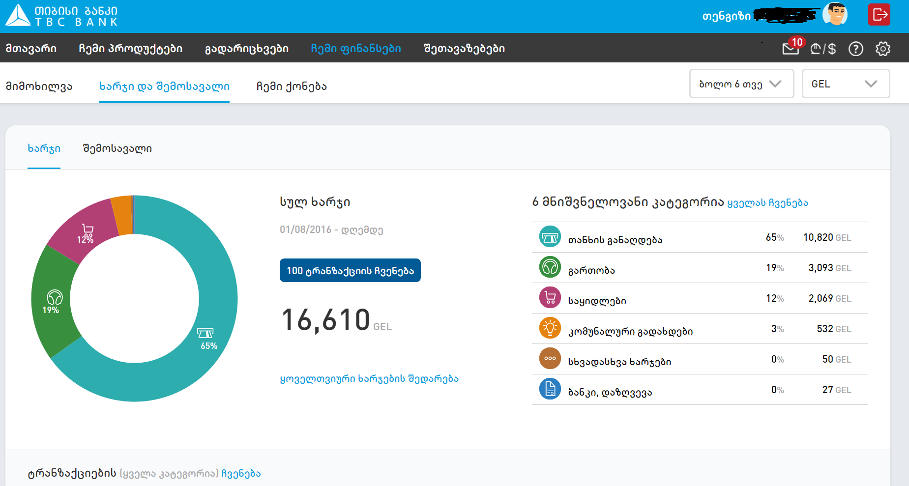The image size is (909, 486).
Task: Open the help question mark icon
Action: tap(855, 49)
